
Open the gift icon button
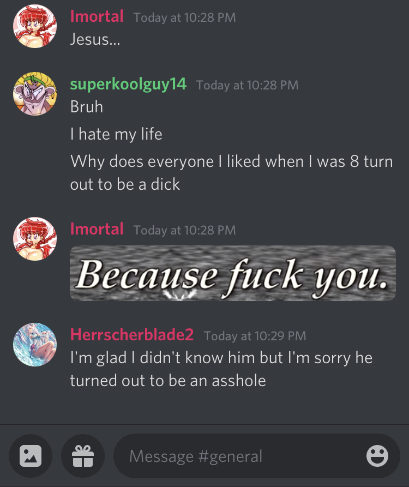coord(83,455)
